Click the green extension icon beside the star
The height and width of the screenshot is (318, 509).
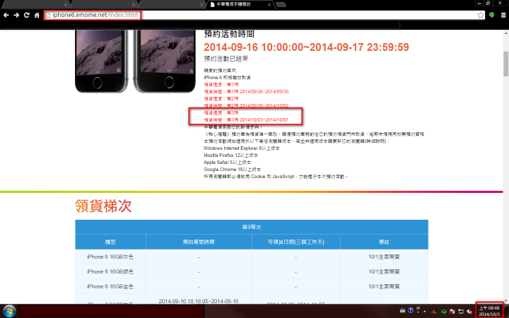pos(491,15)
